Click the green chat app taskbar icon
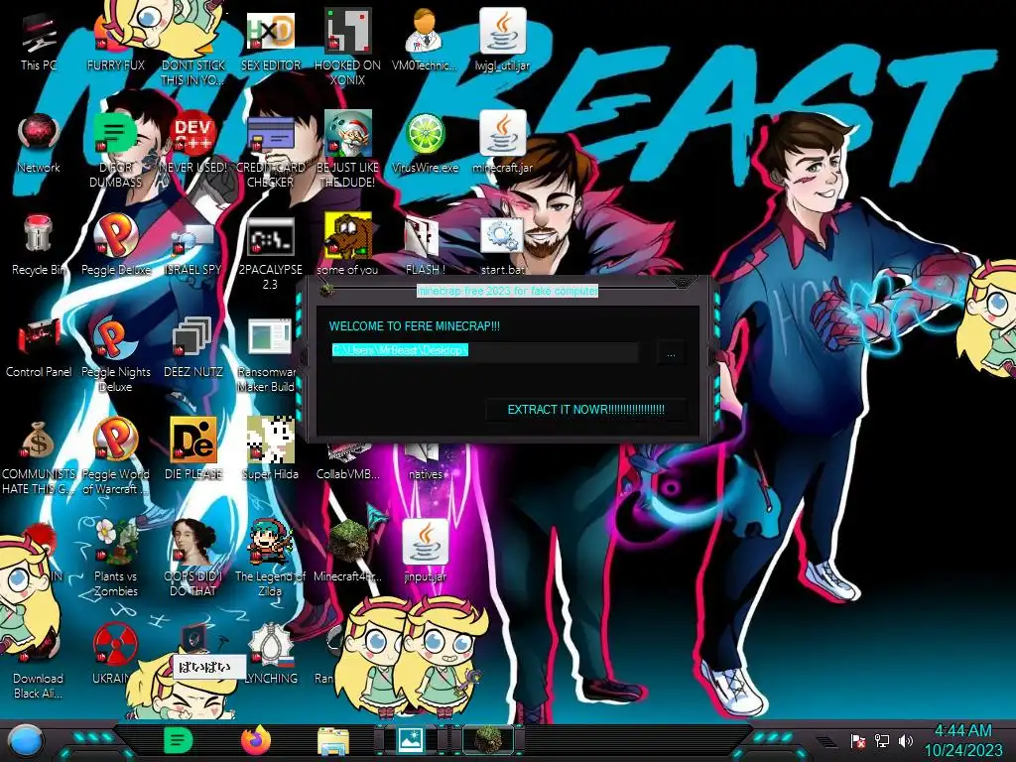Viewport: 1016px width, 762px height. (x=179, y=740)
